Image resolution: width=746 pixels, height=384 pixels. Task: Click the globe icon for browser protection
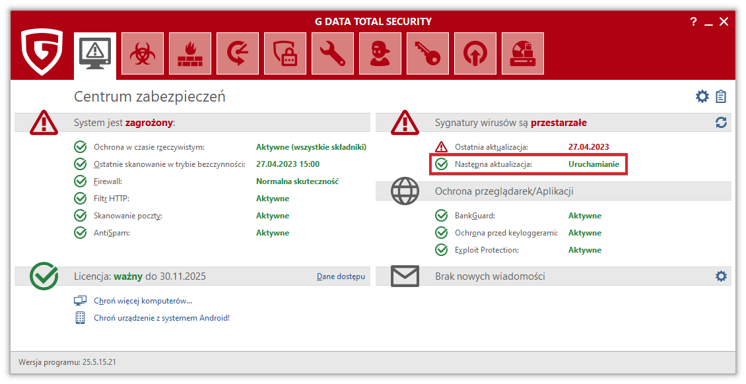pos(405,191)
